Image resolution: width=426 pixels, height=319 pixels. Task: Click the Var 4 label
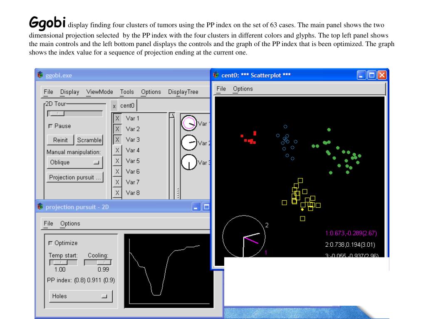click(x=133, y=150)
